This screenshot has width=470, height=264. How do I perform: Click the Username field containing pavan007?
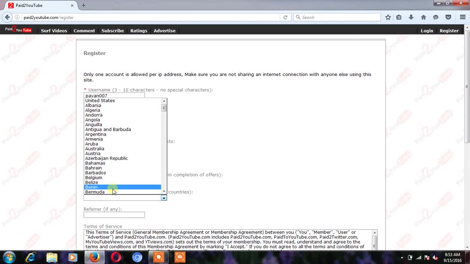point(114,95)
